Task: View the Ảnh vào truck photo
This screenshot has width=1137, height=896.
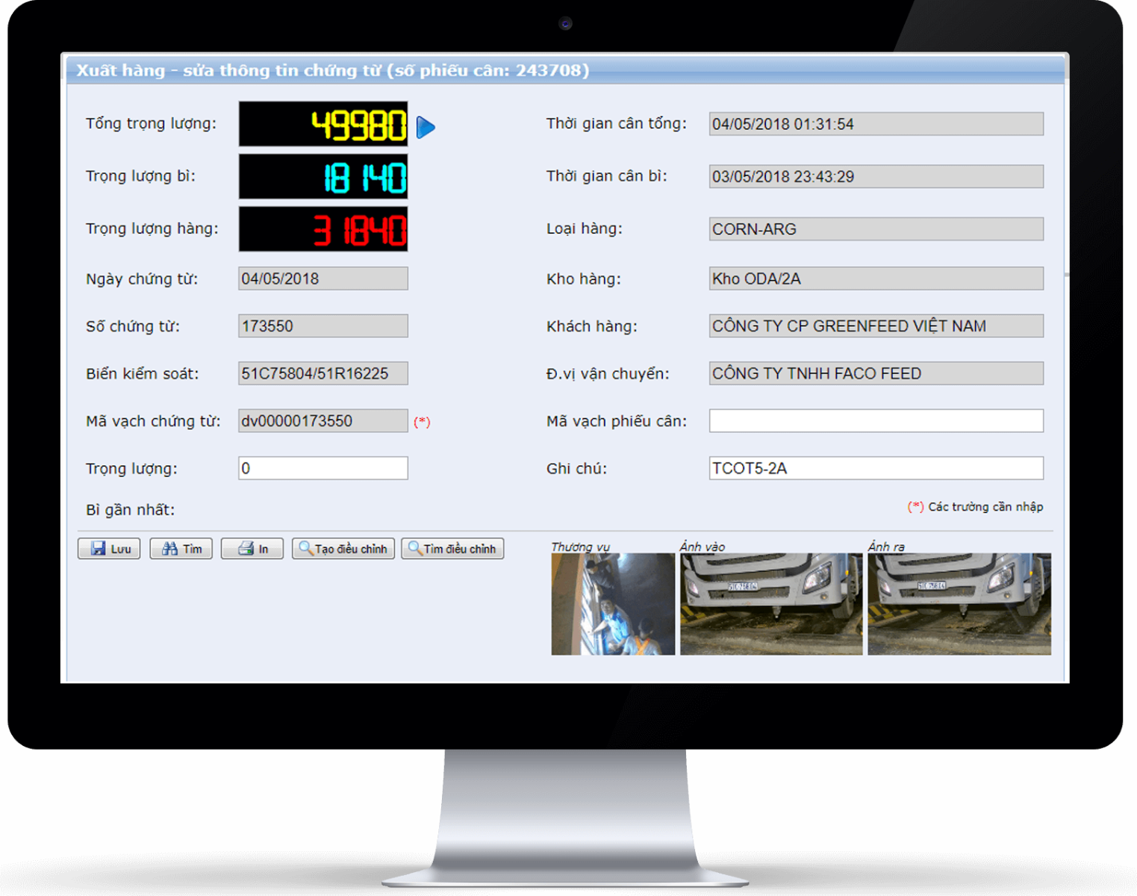Action: coord(770,604)
